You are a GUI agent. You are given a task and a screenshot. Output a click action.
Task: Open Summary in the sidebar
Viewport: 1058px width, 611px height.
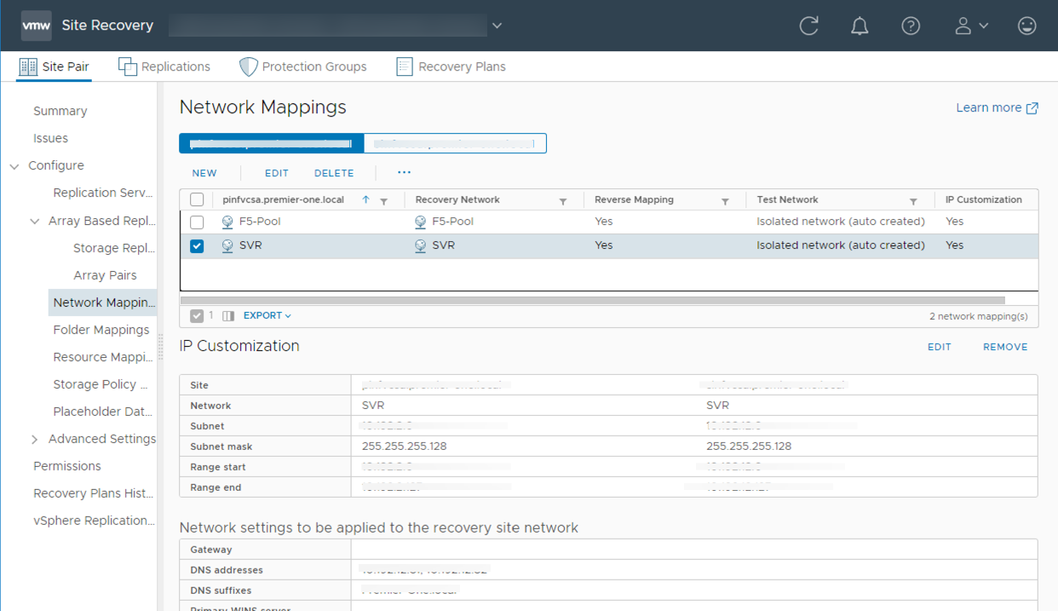[x=60, y=111]
